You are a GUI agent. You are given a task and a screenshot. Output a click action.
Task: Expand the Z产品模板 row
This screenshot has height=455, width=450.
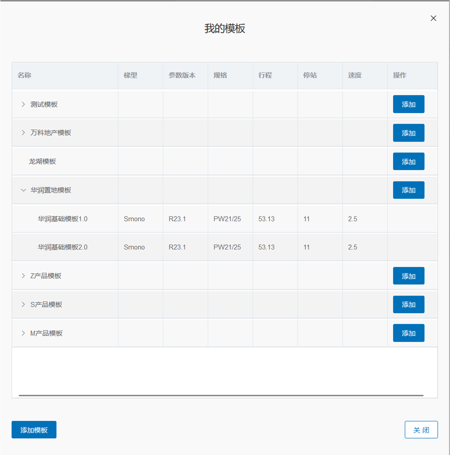pyautogui.click(x=23, y=276)
